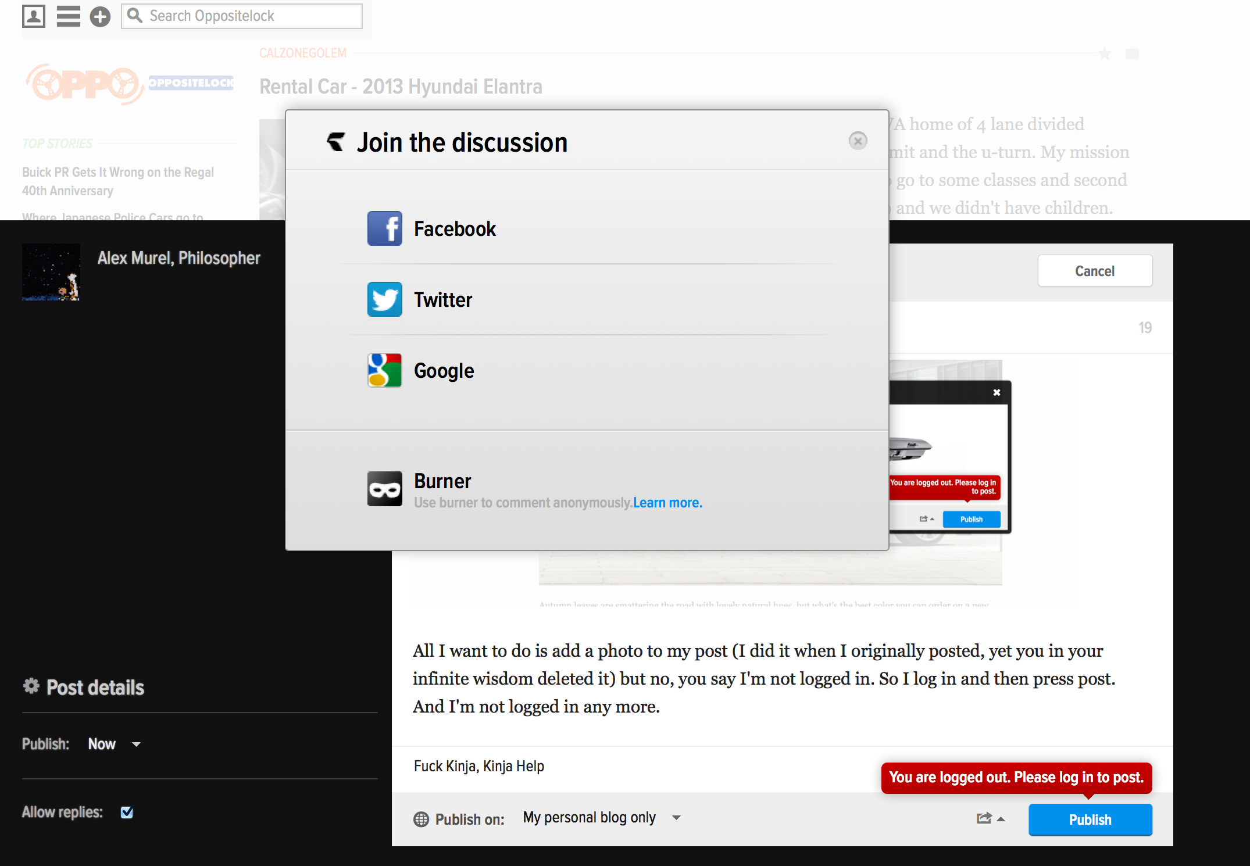Close the Join the discussion dialog
The height and width of the screenshot is (866, 1250).
click(x=858, y=141)
